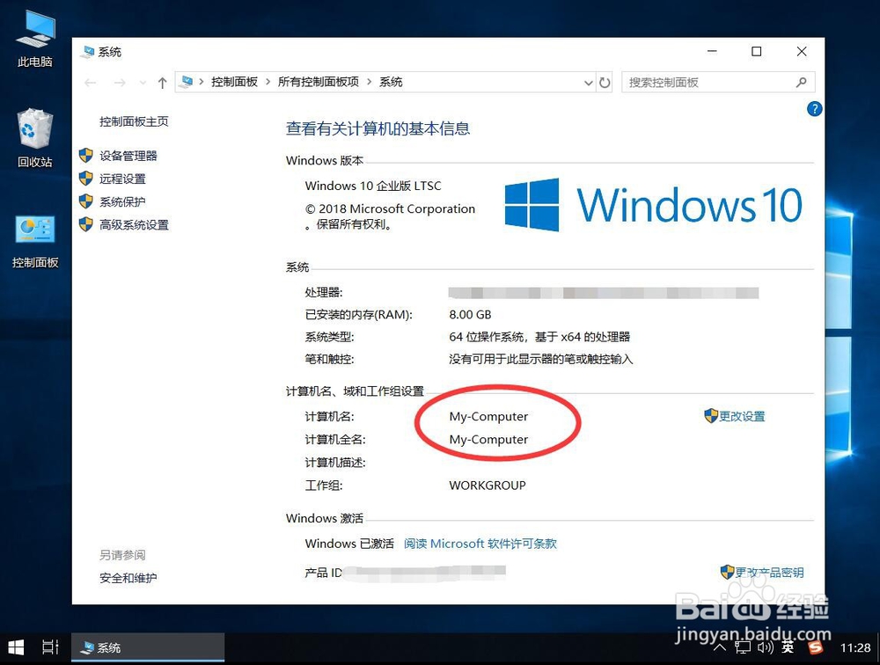Open recent locations dropdown arrow
880x665 pixels.
(x=143, y=83)
